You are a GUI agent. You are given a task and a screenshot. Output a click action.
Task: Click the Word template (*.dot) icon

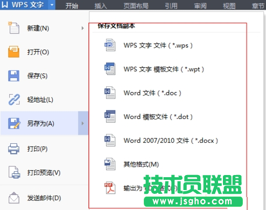point(110,116)
